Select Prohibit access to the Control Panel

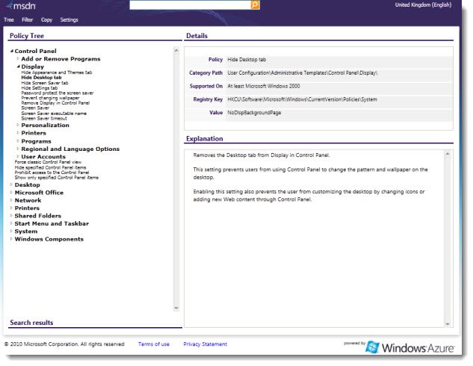click(x=52, y=173)
